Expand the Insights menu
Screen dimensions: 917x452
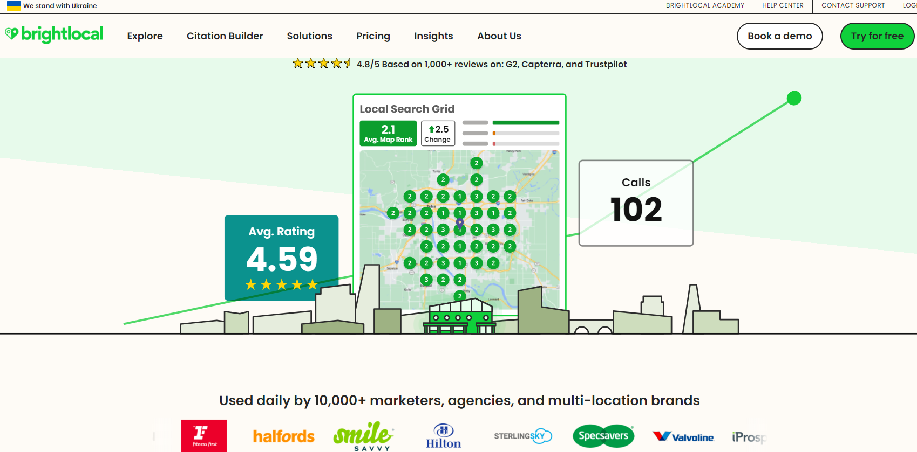pos(433,36)
